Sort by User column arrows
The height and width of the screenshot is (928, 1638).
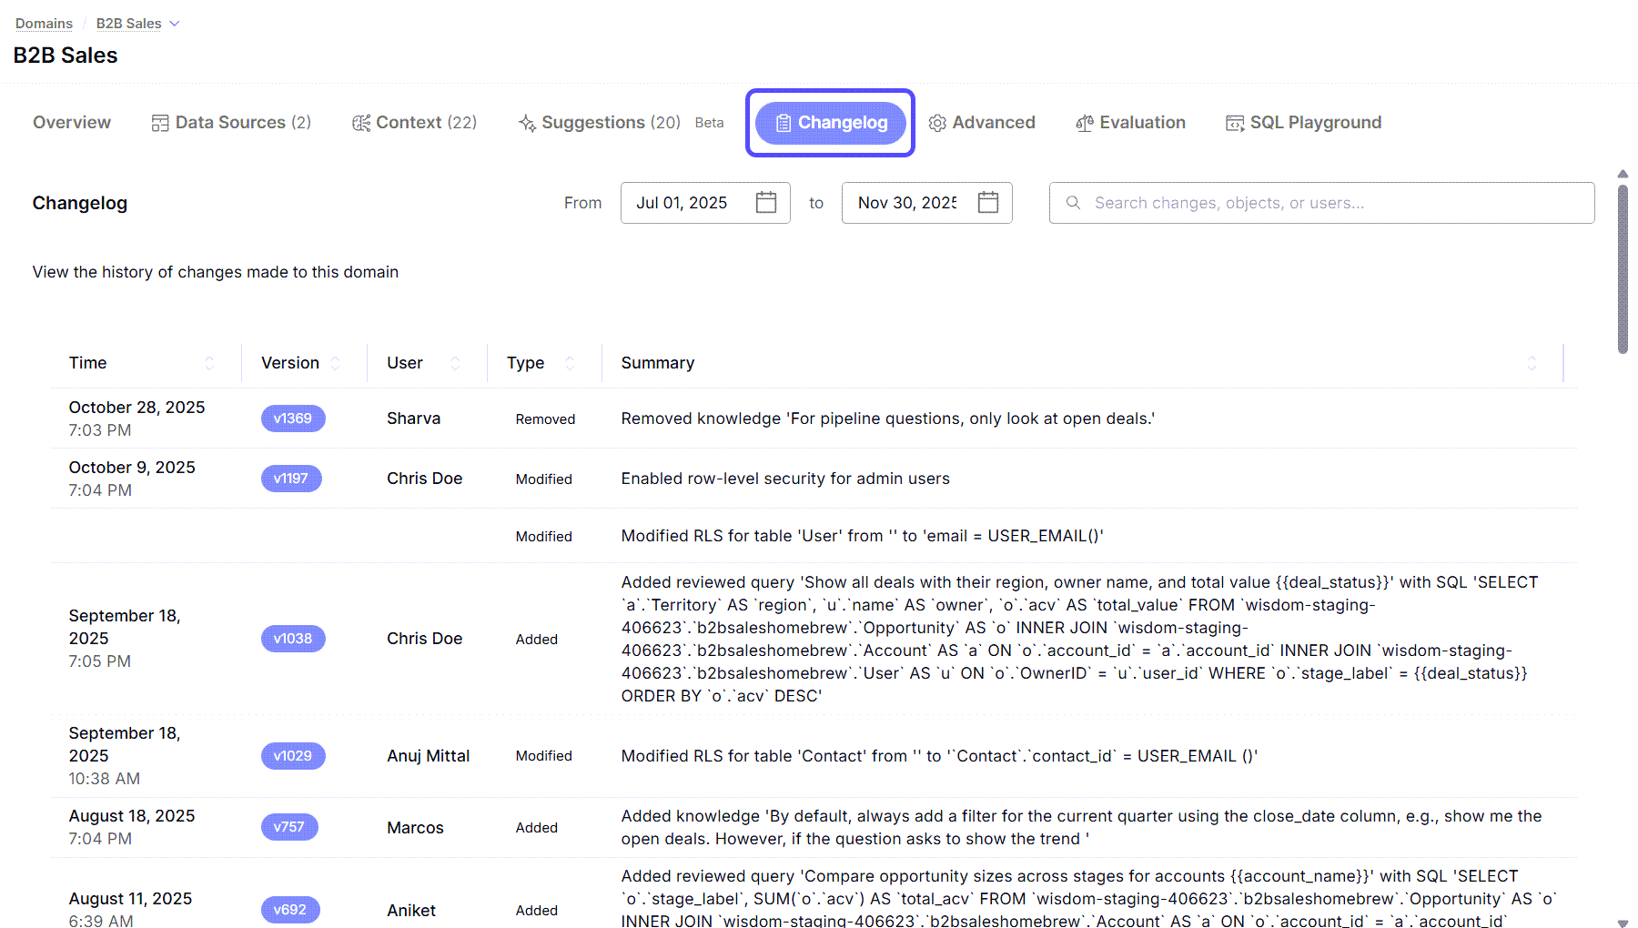point(456,363)
